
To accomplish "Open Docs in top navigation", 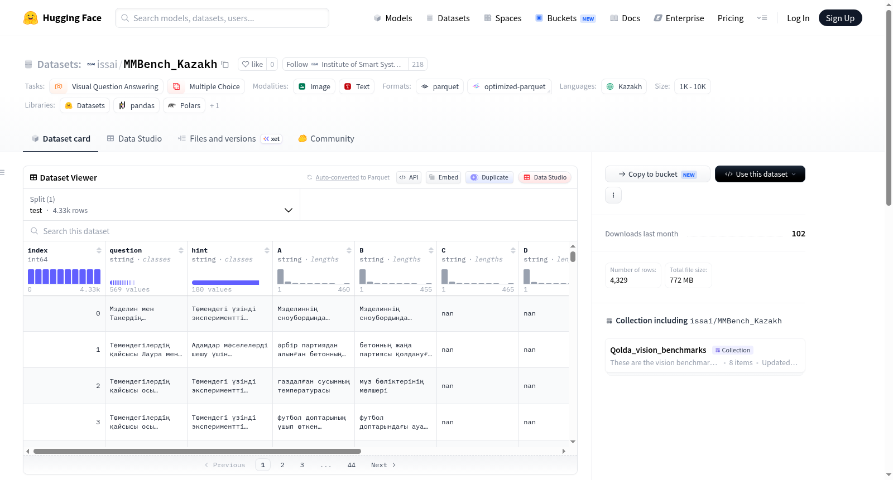I will tap(625, 18).
